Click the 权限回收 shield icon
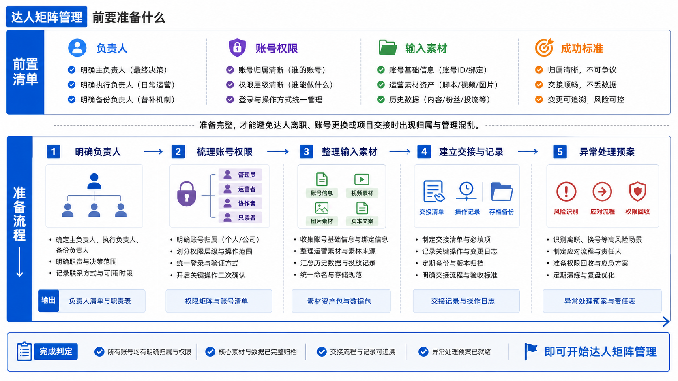The height and width of the screenshot is (381, 678). point(637,192)
